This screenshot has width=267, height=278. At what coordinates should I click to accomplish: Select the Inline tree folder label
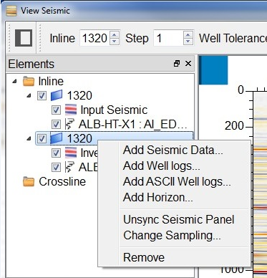(51, 82)
